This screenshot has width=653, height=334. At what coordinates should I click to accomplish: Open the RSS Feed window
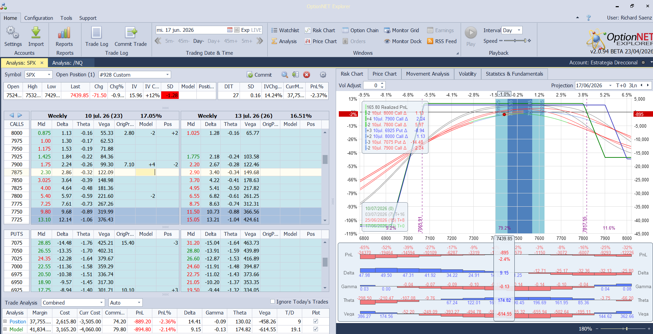[442, 41]
